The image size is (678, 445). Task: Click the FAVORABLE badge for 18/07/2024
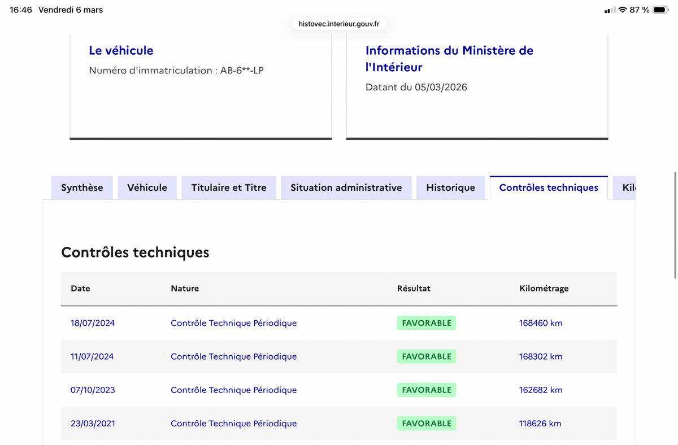coord(427,323)
